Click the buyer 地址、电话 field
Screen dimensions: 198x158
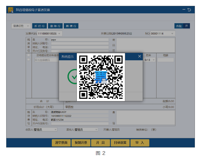[x=80, y=47]
